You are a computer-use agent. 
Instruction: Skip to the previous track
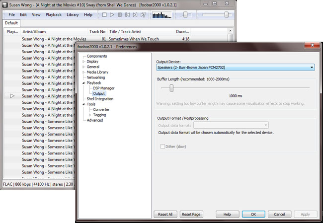[128, 15]
